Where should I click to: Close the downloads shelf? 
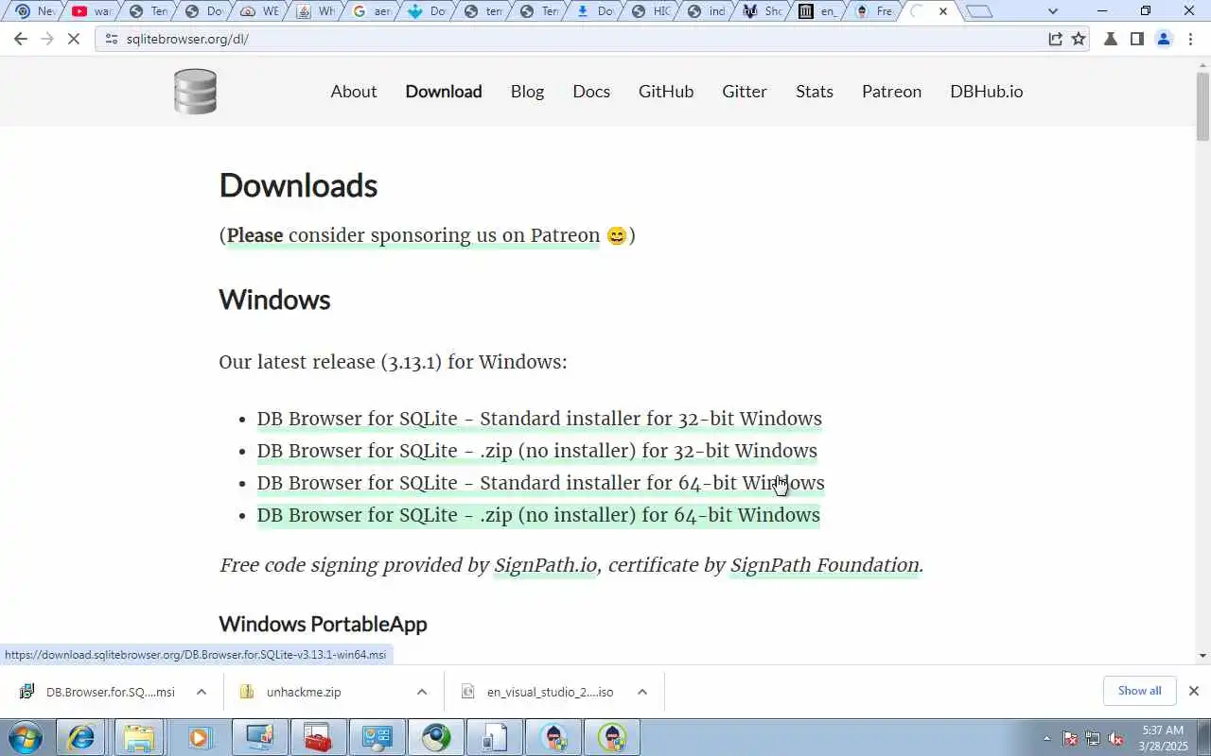pyautogui.click(x=1194, y=691)
